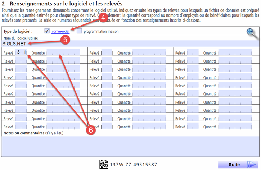Click the 2D barcode at the bottom

(x=104, y=165)
